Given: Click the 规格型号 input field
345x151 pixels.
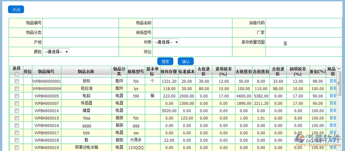Looking at the screenshot, I should coord(192,33).
